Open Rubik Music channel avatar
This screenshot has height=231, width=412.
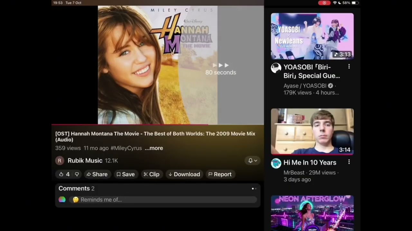point(60,160)
